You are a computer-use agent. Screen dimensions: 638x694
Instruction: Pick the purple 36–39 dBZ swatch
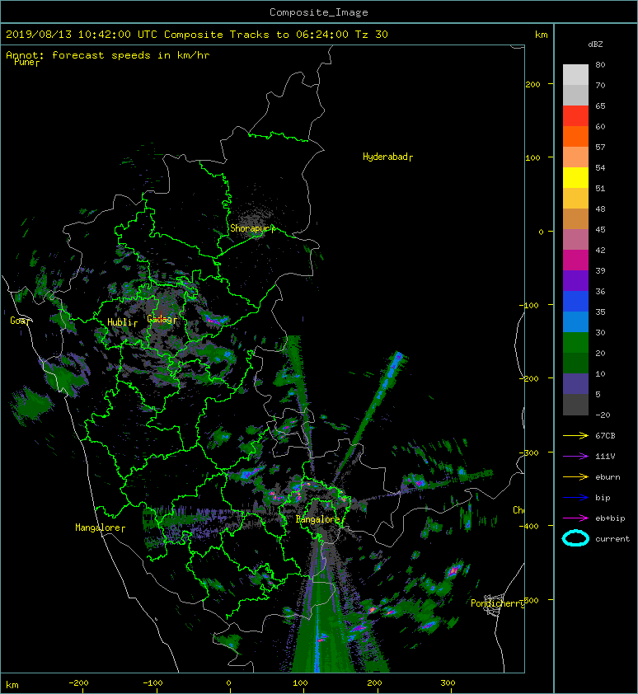tap(575, 280)
